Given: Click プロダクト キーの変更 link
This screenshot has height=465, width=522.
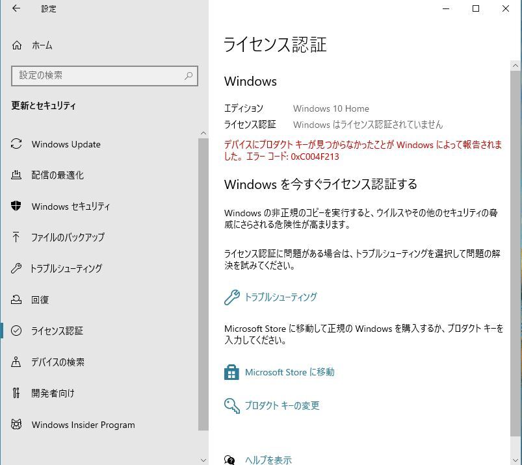Looking at the screenshot, I should (282, 405).
